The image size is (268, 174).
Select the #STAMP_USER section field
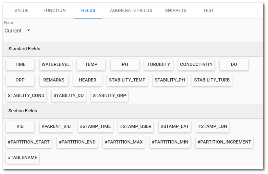coord(136,126)
